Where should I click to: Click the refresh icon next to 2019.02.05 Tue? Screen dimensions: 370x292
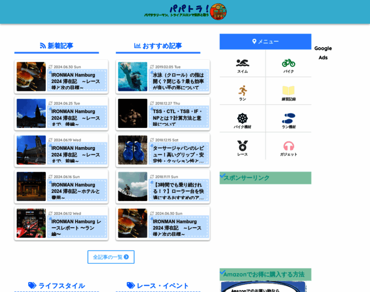[152, 67]
